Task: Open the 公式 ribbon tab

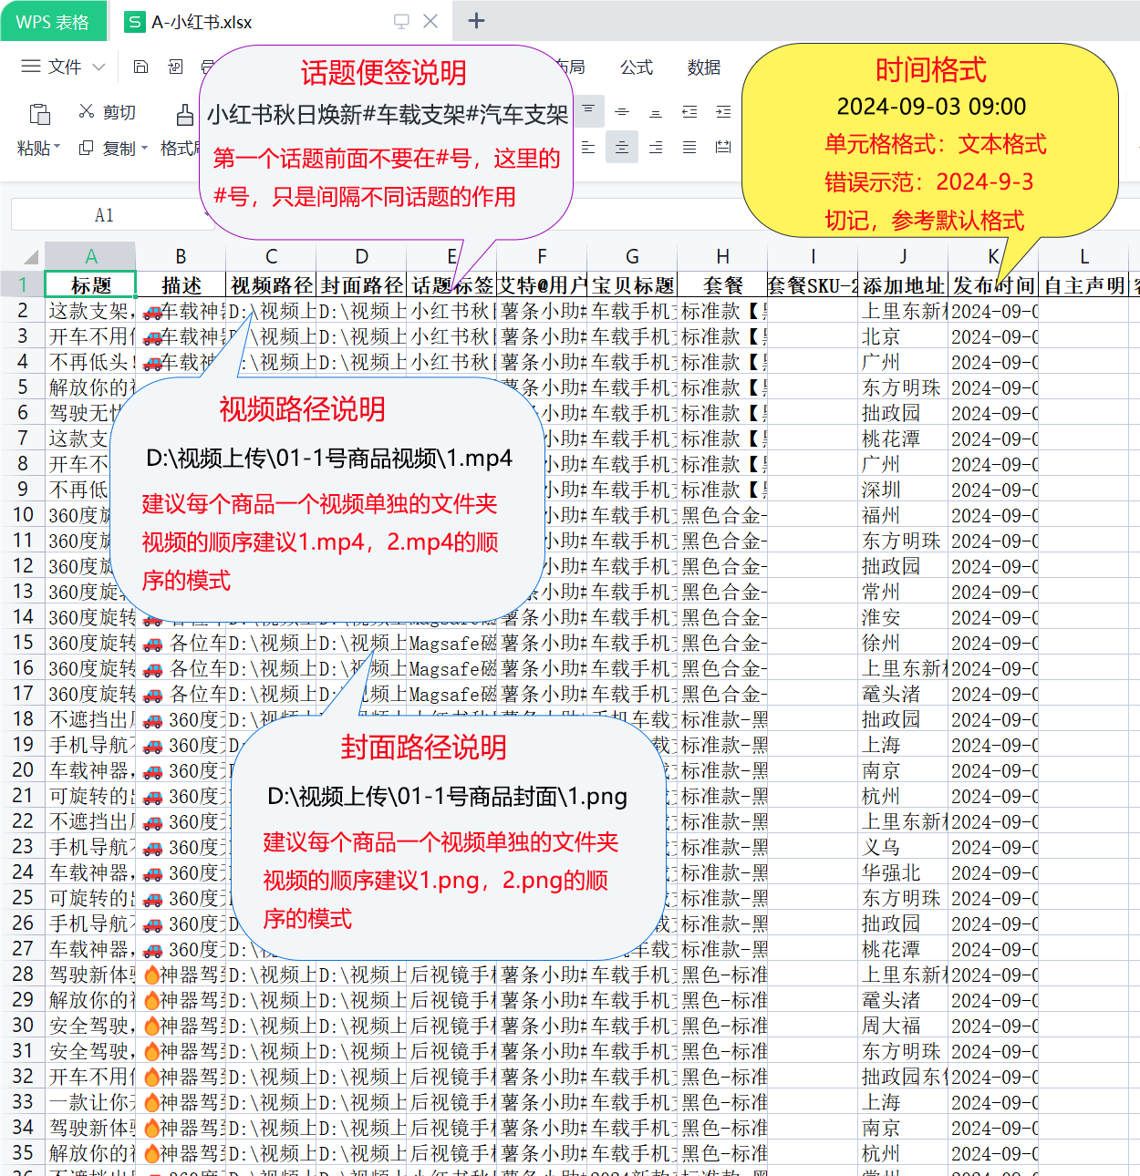Action: 637,67
